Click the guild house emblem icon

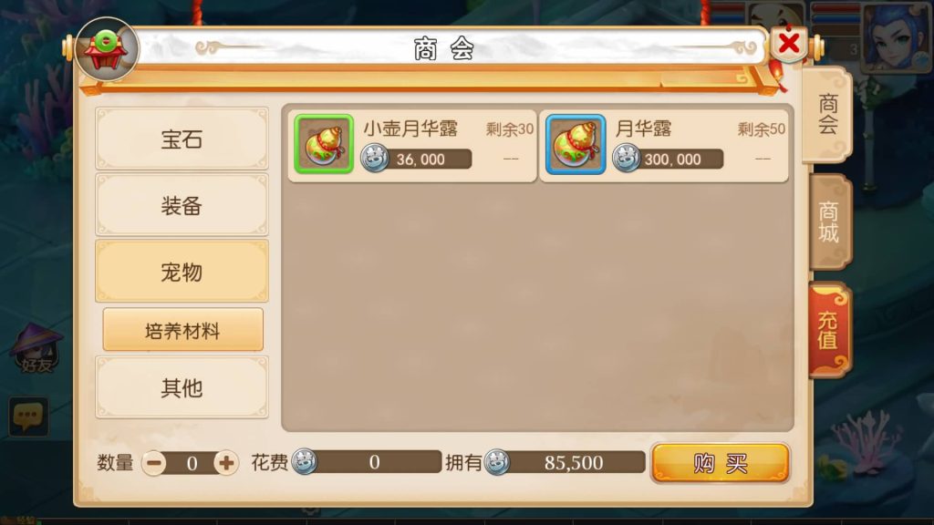(107, 49)
